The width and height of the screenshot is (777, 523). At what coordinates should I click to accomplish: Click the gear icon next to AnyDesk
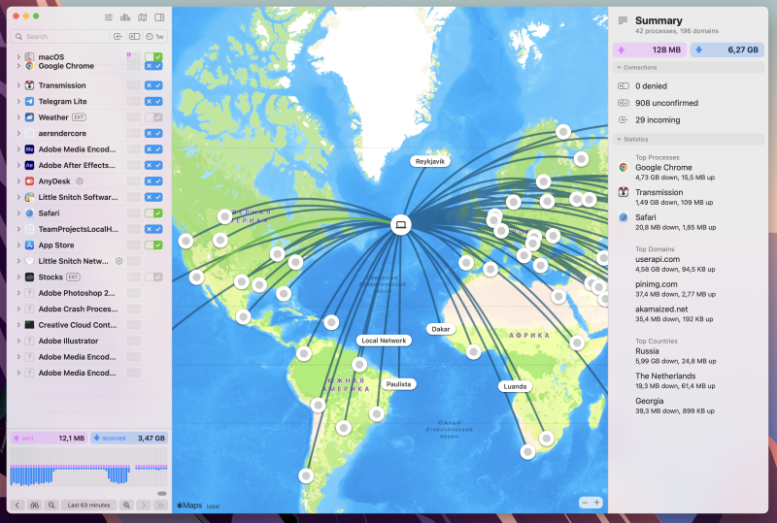80,181
